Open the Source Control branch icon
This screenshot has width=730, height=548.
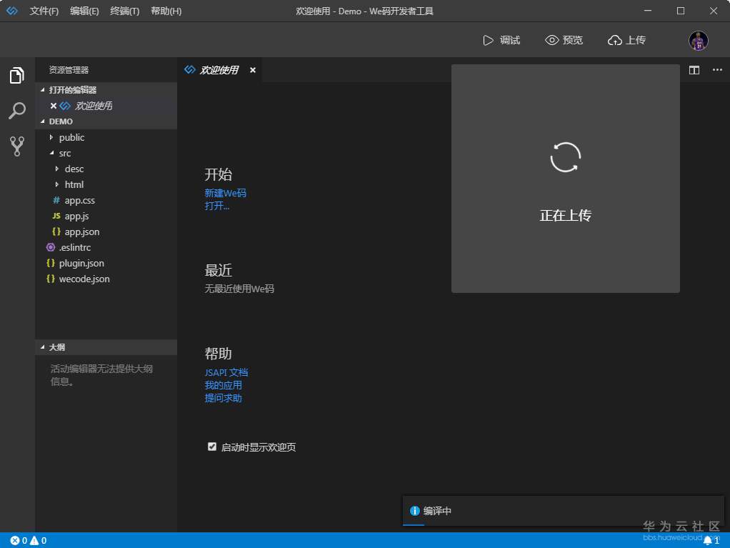(16, 146)
